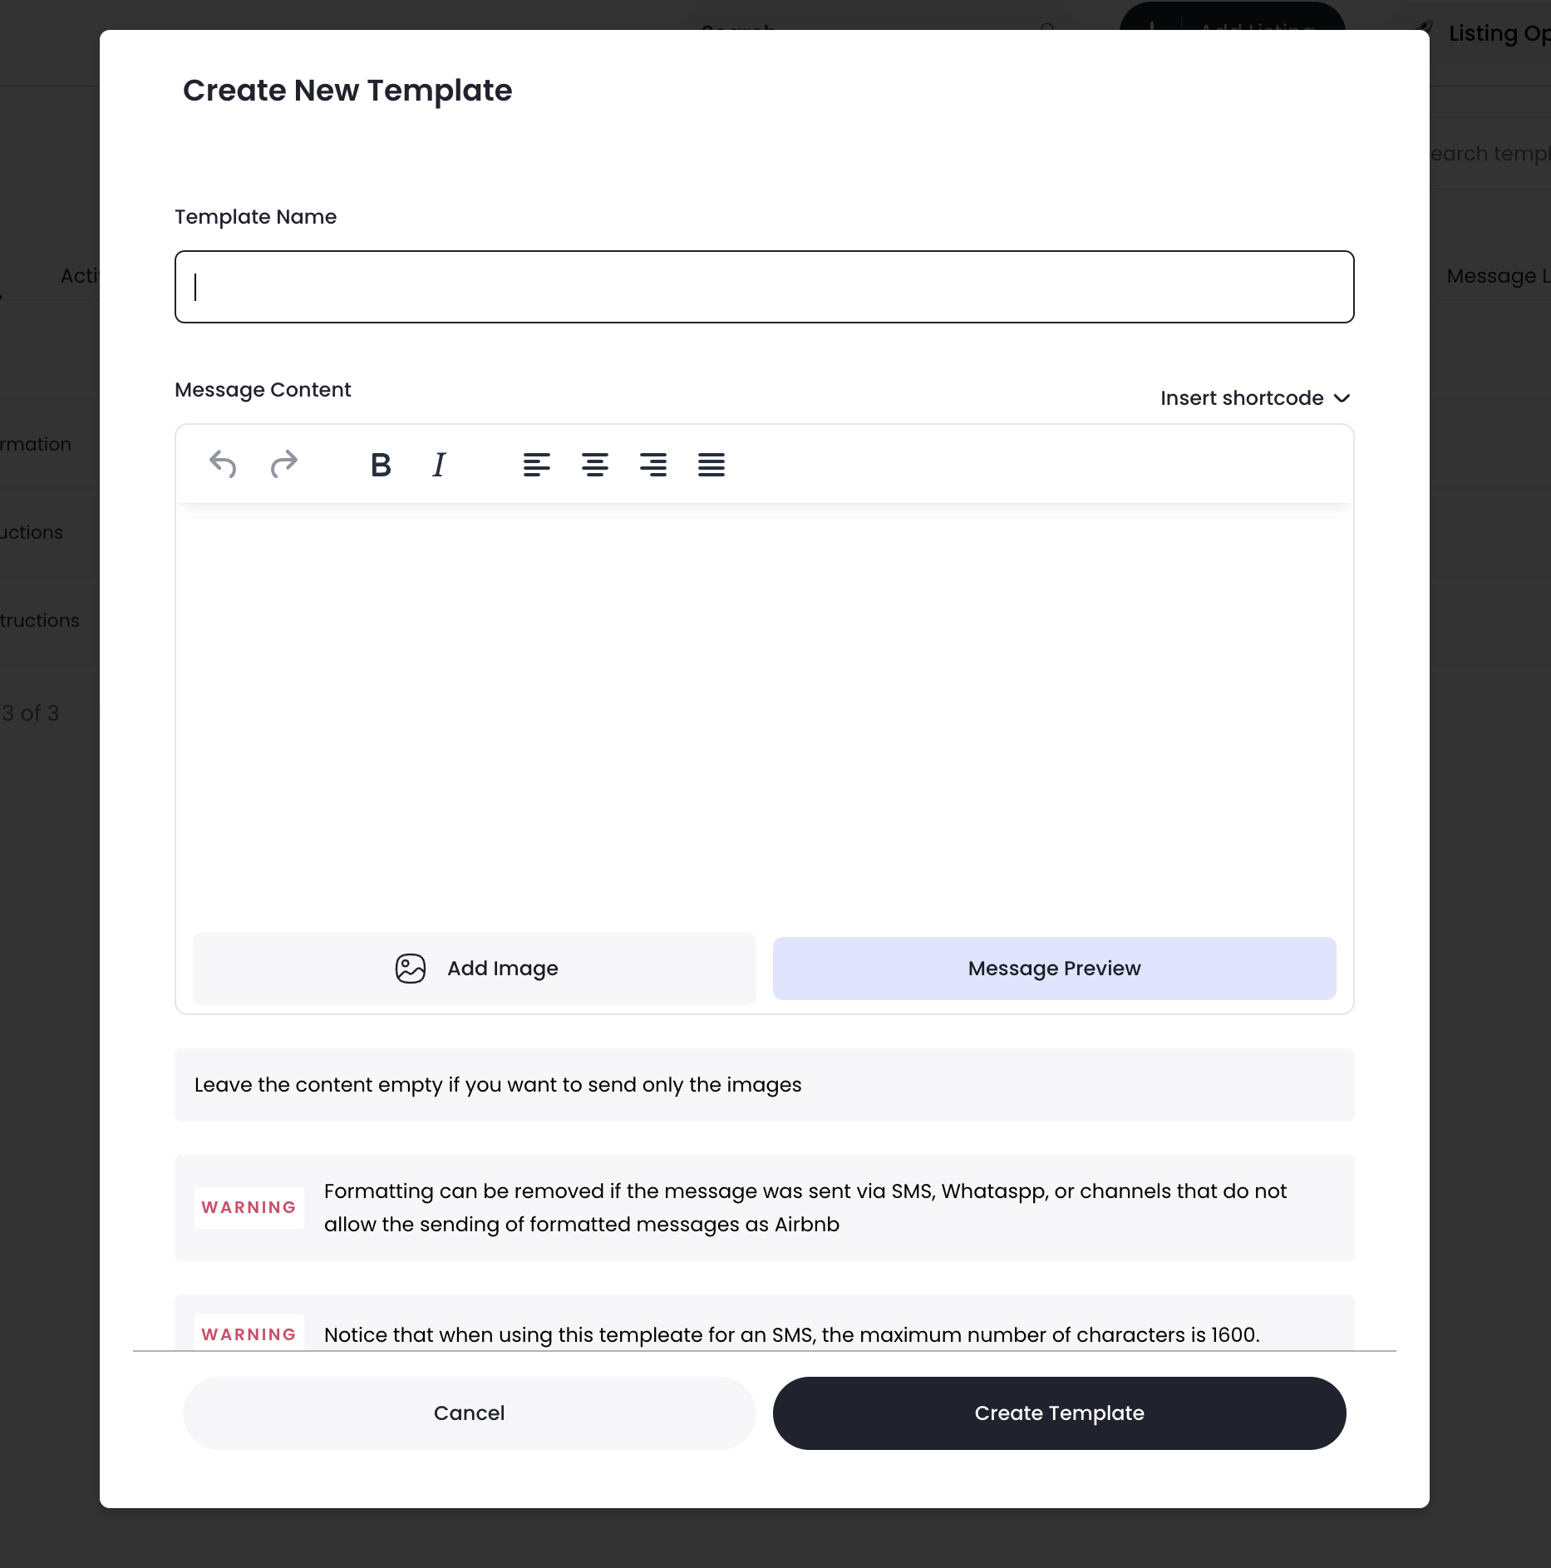Screen dimensions: 1551x1568
Task: Cancel creating the new template
Action: [x=469, y=1413]
